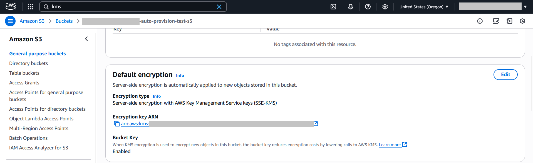
Task: Go to Buckets breadcrumb link
Action: (64, 21)
